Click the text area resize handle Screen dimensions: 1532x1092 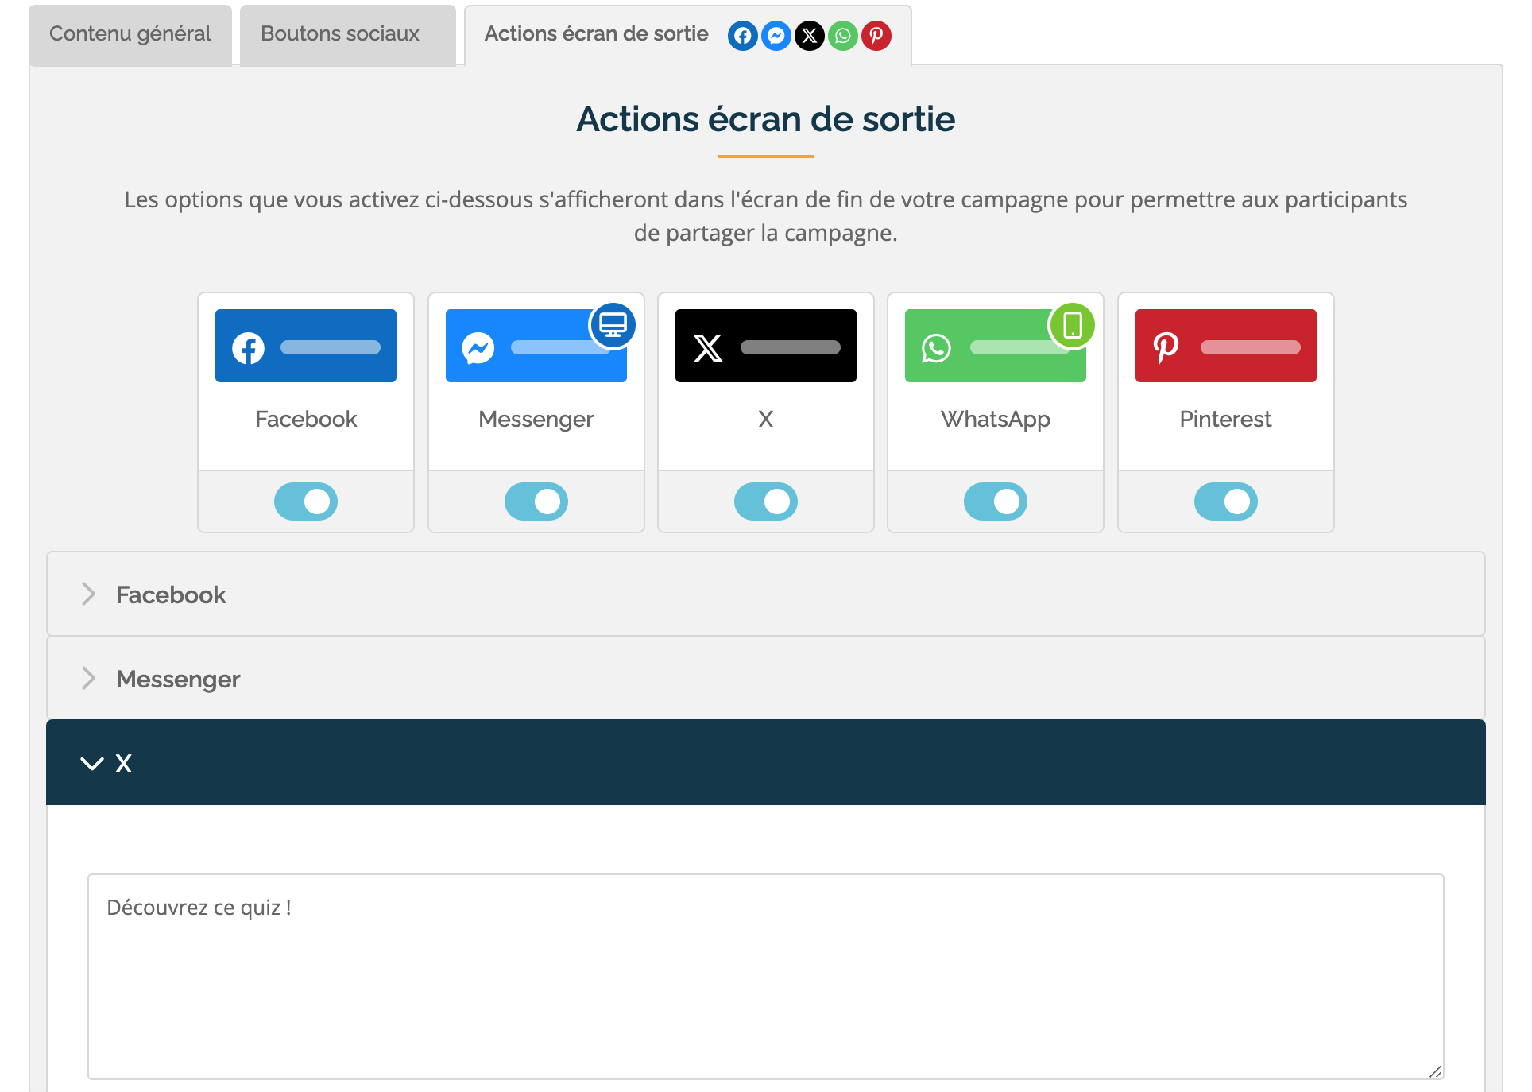point(1435,1071)
